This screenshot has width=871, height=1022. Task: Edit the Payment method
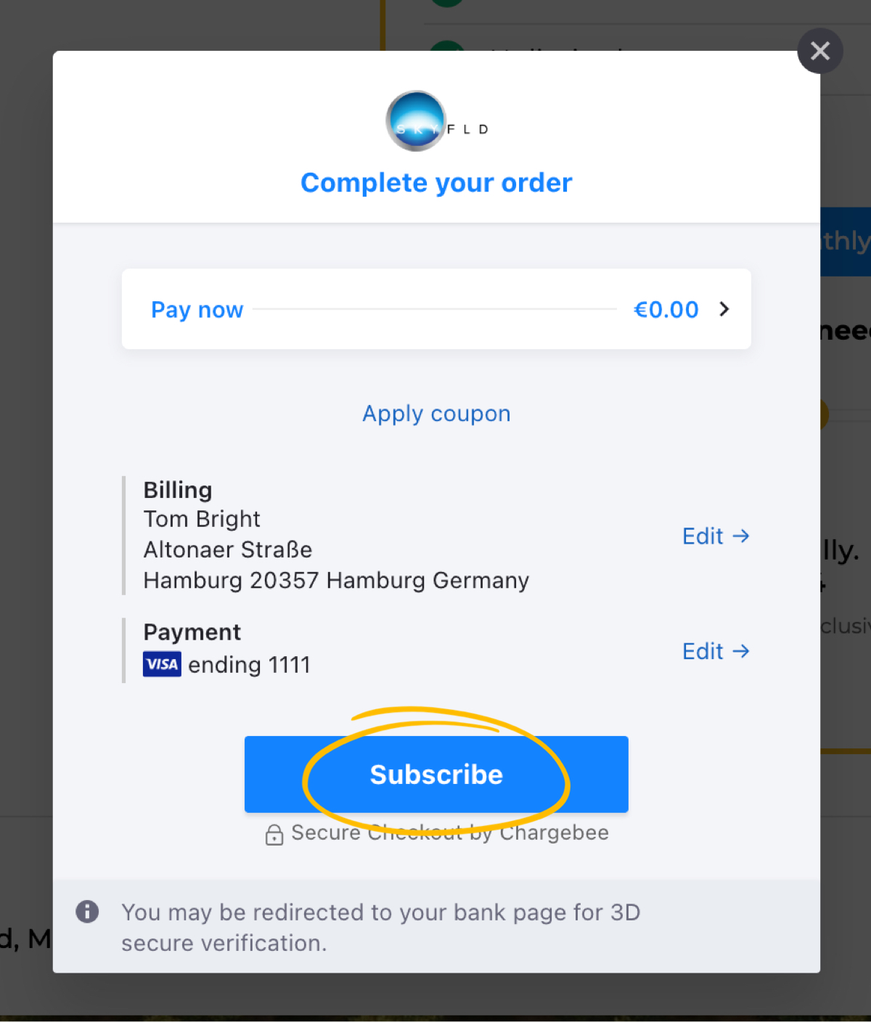pos(715,651)
